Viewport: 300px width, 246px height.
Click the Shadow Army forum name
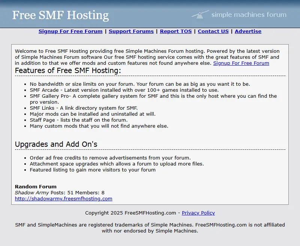point(32,192)
